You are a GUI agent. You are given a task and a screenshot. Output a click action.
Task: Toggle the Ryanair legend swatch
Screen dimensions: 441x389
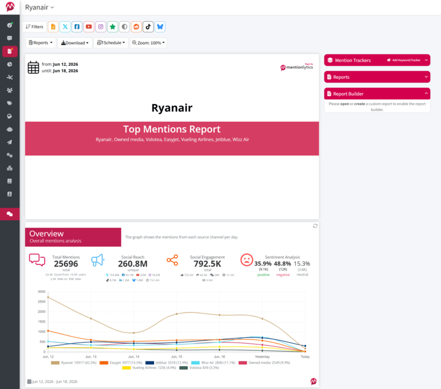click(x=55, y=363)
